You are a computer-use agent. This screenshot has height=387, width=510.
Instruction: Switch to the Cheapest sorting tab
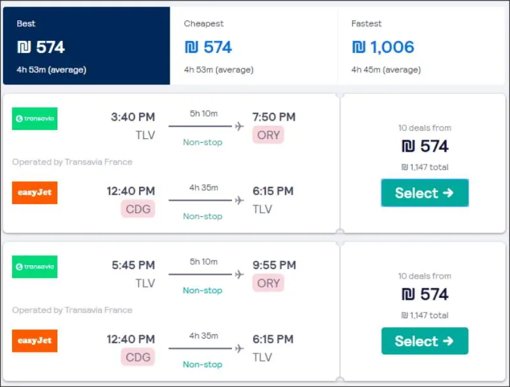254,46
